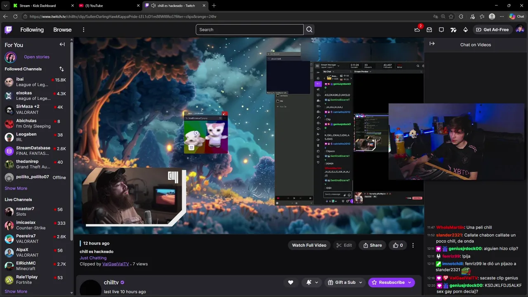
Task: Collapse the Chat on Videos panel
Action: point(432,44)
